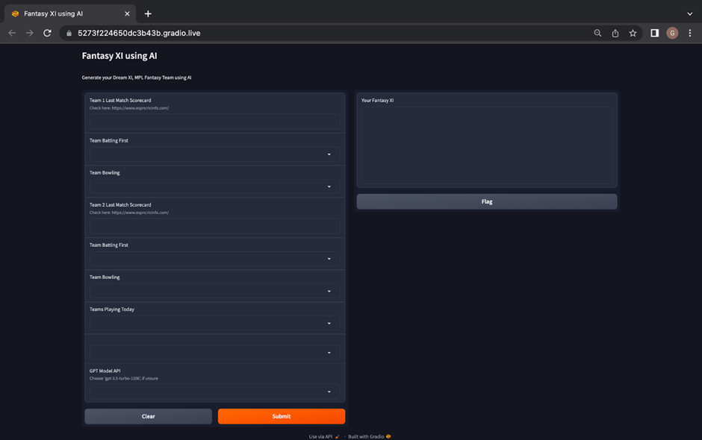View site security lock info

point(69,33)
